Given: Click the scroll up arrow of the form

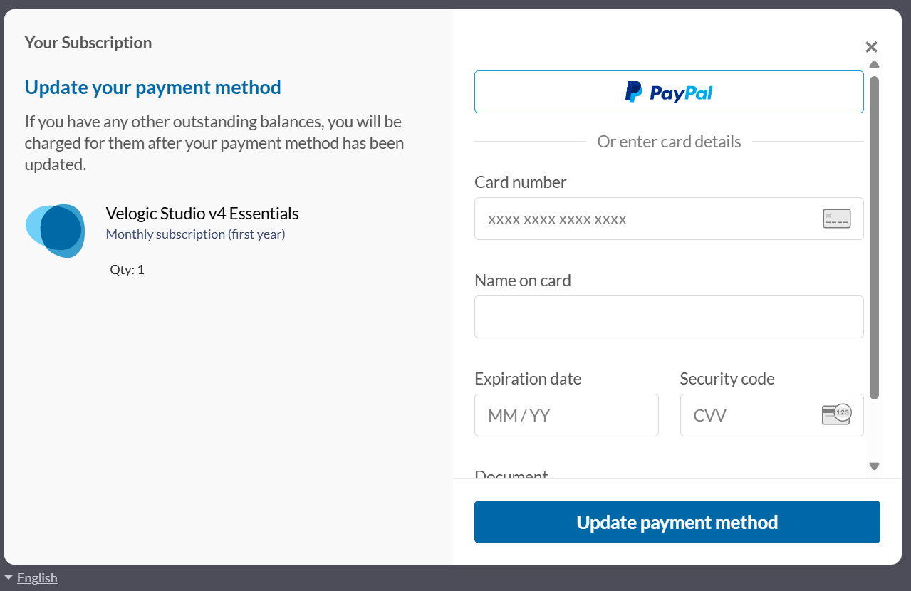Looking at the screenshot, I should (875, 64).
